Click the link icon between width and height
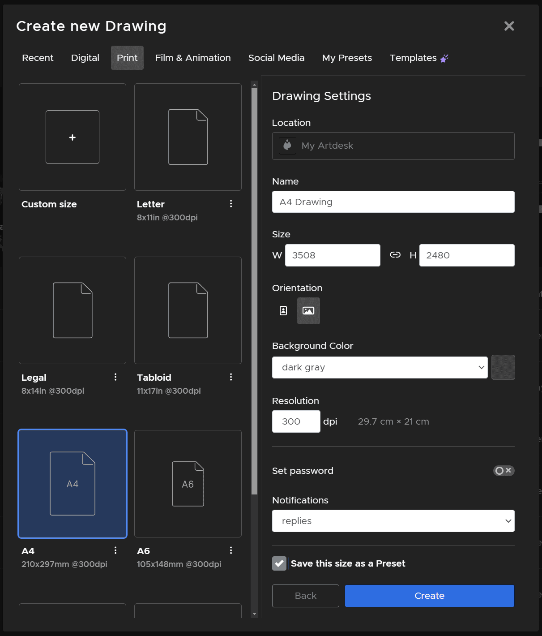This screenshot has width=542, height=636. (x=395, y=255)
